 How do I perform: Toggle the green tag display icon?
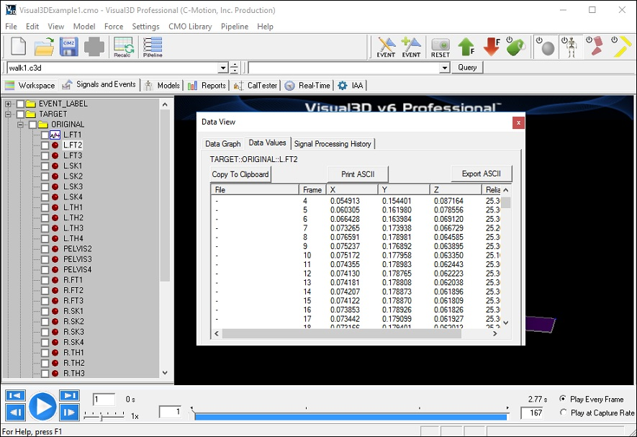(515, 47)
